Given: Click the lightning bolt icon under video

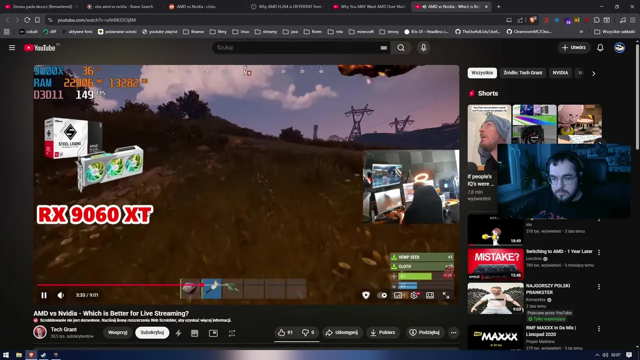Looking at the screenshot, I should pyautogui.click(x=178, y=333).
